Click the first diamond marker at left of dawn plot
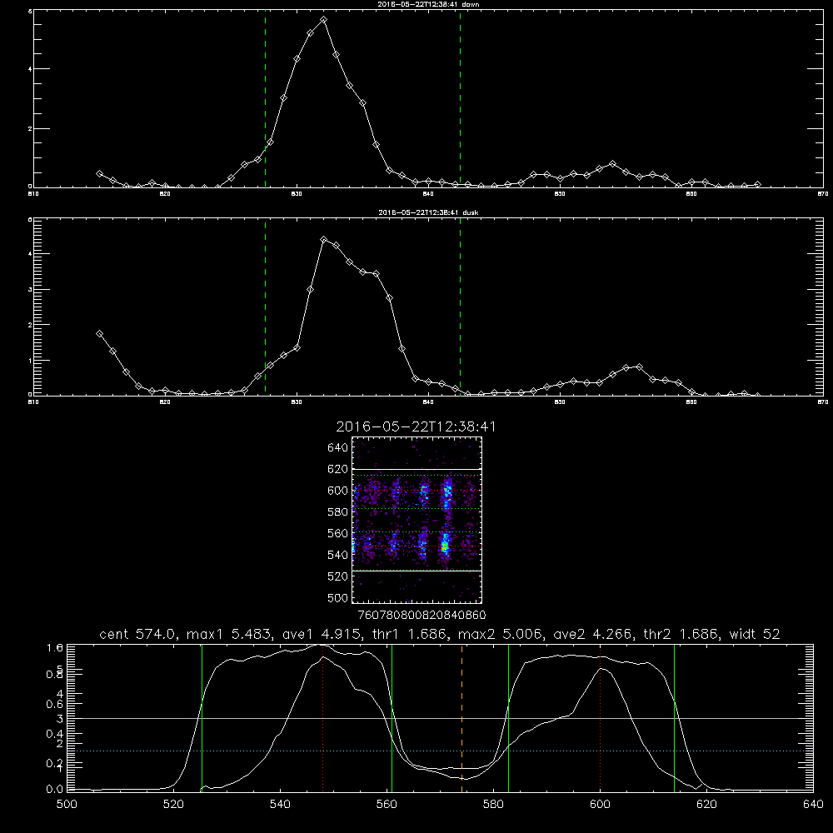Image resolution: width=833 pixels, height=833 pixels. coord(99,174)
